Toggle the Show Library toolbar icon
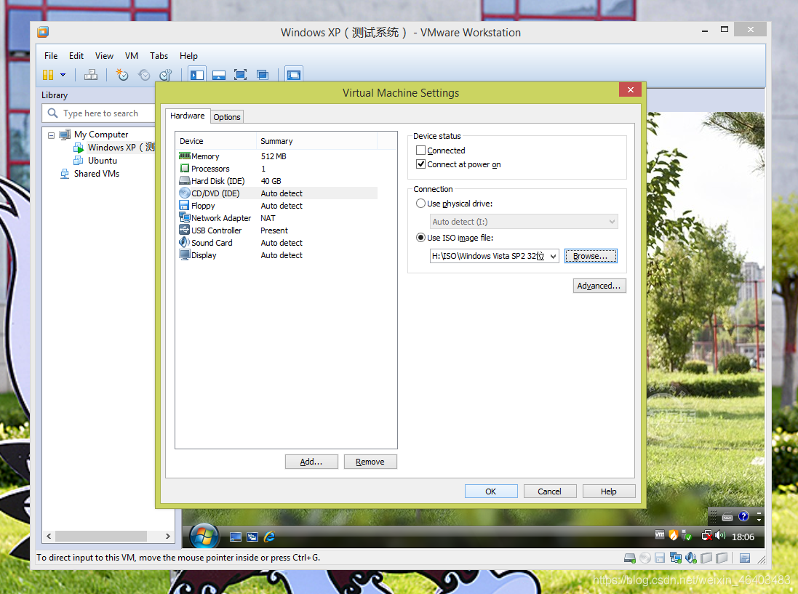Screen dimensions: 798x594 tap(197, 75)
